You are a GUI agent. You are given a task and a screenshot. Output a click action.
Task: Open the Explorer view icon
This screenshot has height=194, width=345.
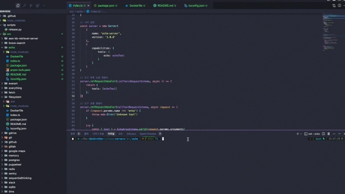[18, 5]
